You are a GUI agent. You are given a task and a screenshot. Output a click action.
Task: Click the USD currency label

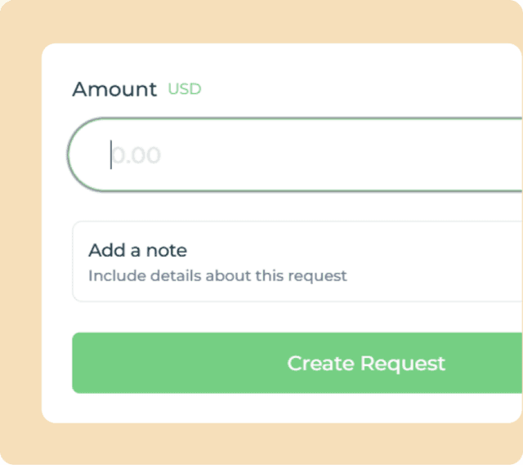tap(184, 89)
